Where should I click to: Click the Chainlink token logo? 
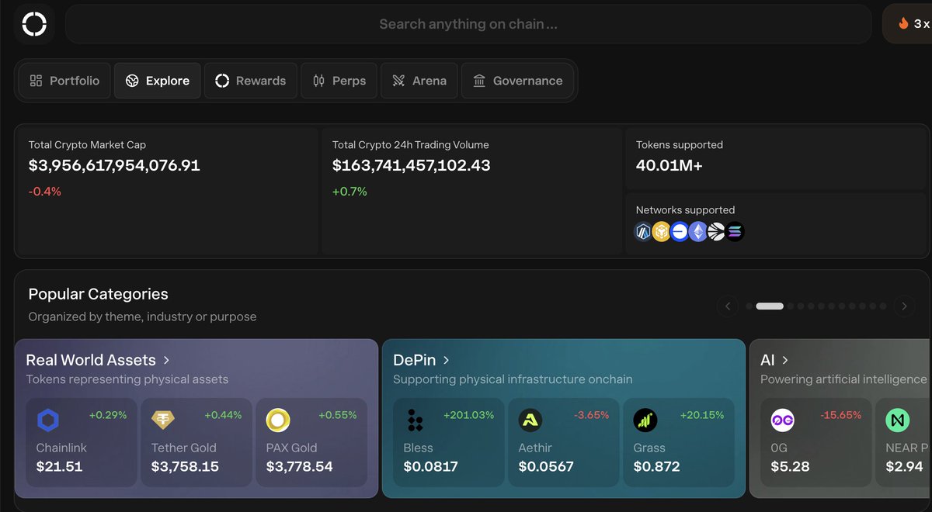coord(48,420)
